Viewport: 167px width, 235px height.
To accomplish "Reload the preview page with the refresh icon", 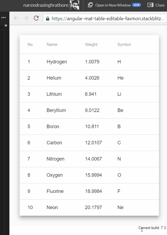I will [36, 18].
